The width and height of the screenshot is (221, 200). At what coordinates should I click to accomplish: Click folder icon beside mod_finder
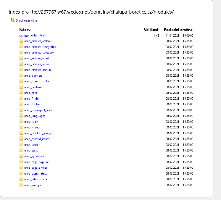21,98
